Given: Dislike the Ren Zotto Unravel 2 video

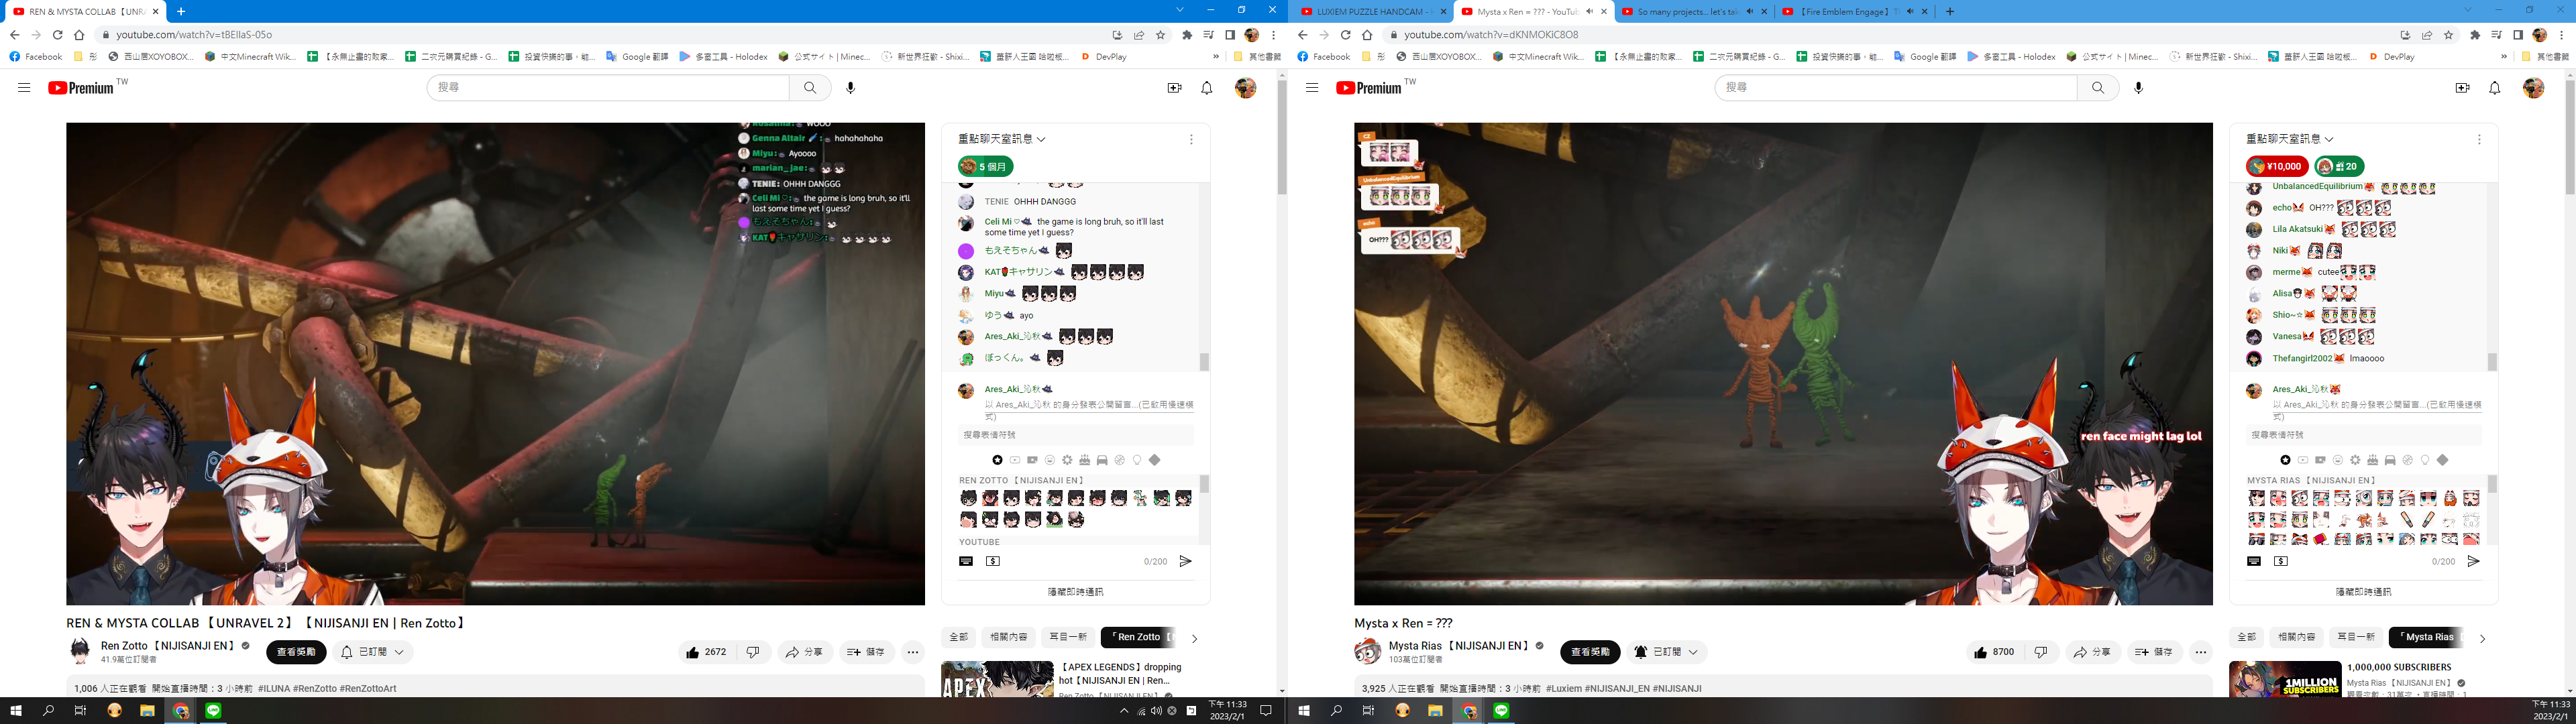Looking at the screenshot, I should 753,652.
